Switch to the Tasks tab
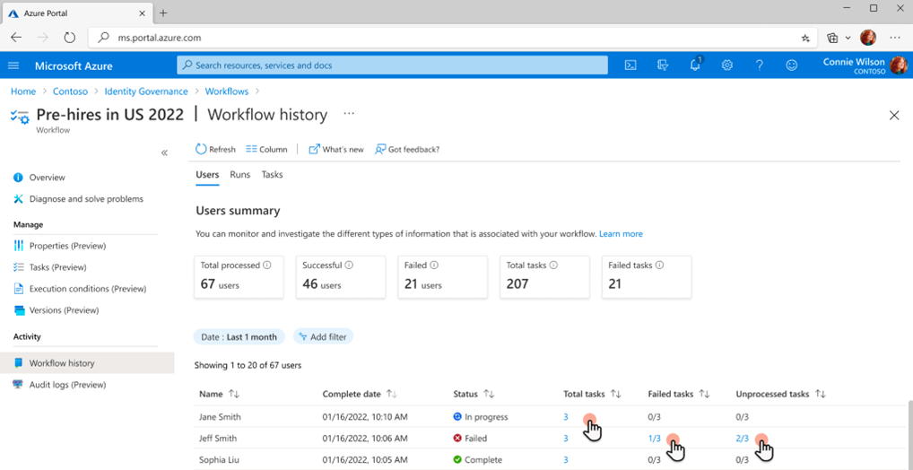The image size is (913, 470). pyautogui.click(x=272, y=175)
